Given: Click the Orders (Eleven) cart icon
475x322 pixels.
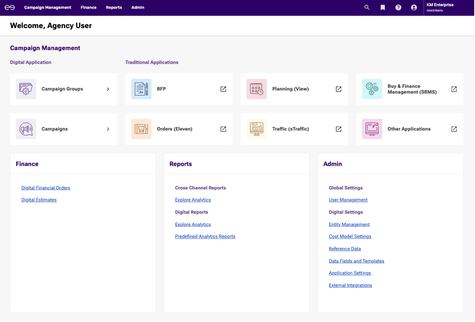Looking at the screenshot, I should [141, 129].
